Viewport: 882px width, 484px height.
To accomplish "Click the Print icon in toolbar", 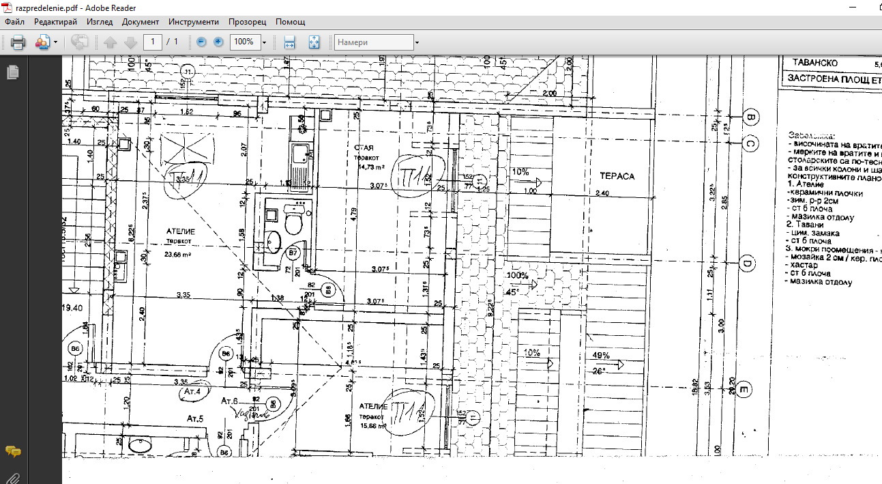I will [x=18, y=42].
